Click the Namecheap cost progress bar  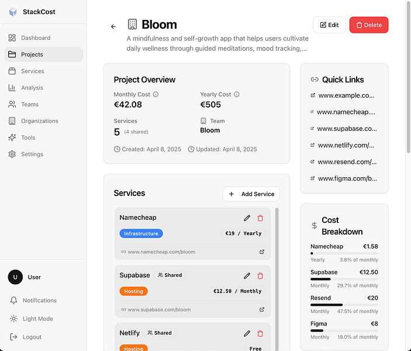tap(344, 253)
